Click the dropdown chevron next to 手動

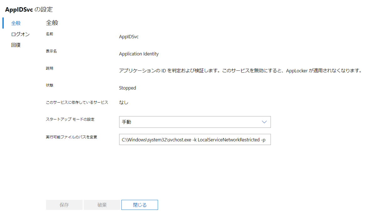264,122
